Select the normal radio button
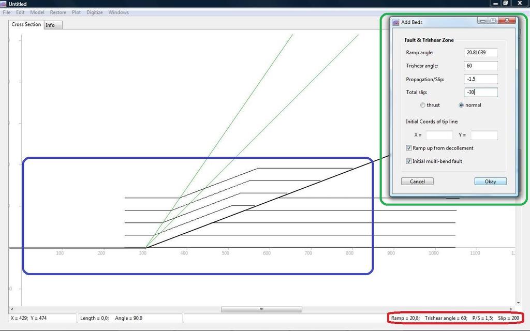 tap(461, 105)
